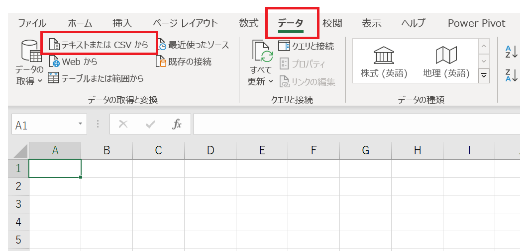Open the Name Box dropdown arrow
This screenshot has height=251, width=527.
(x=80, y=125)
